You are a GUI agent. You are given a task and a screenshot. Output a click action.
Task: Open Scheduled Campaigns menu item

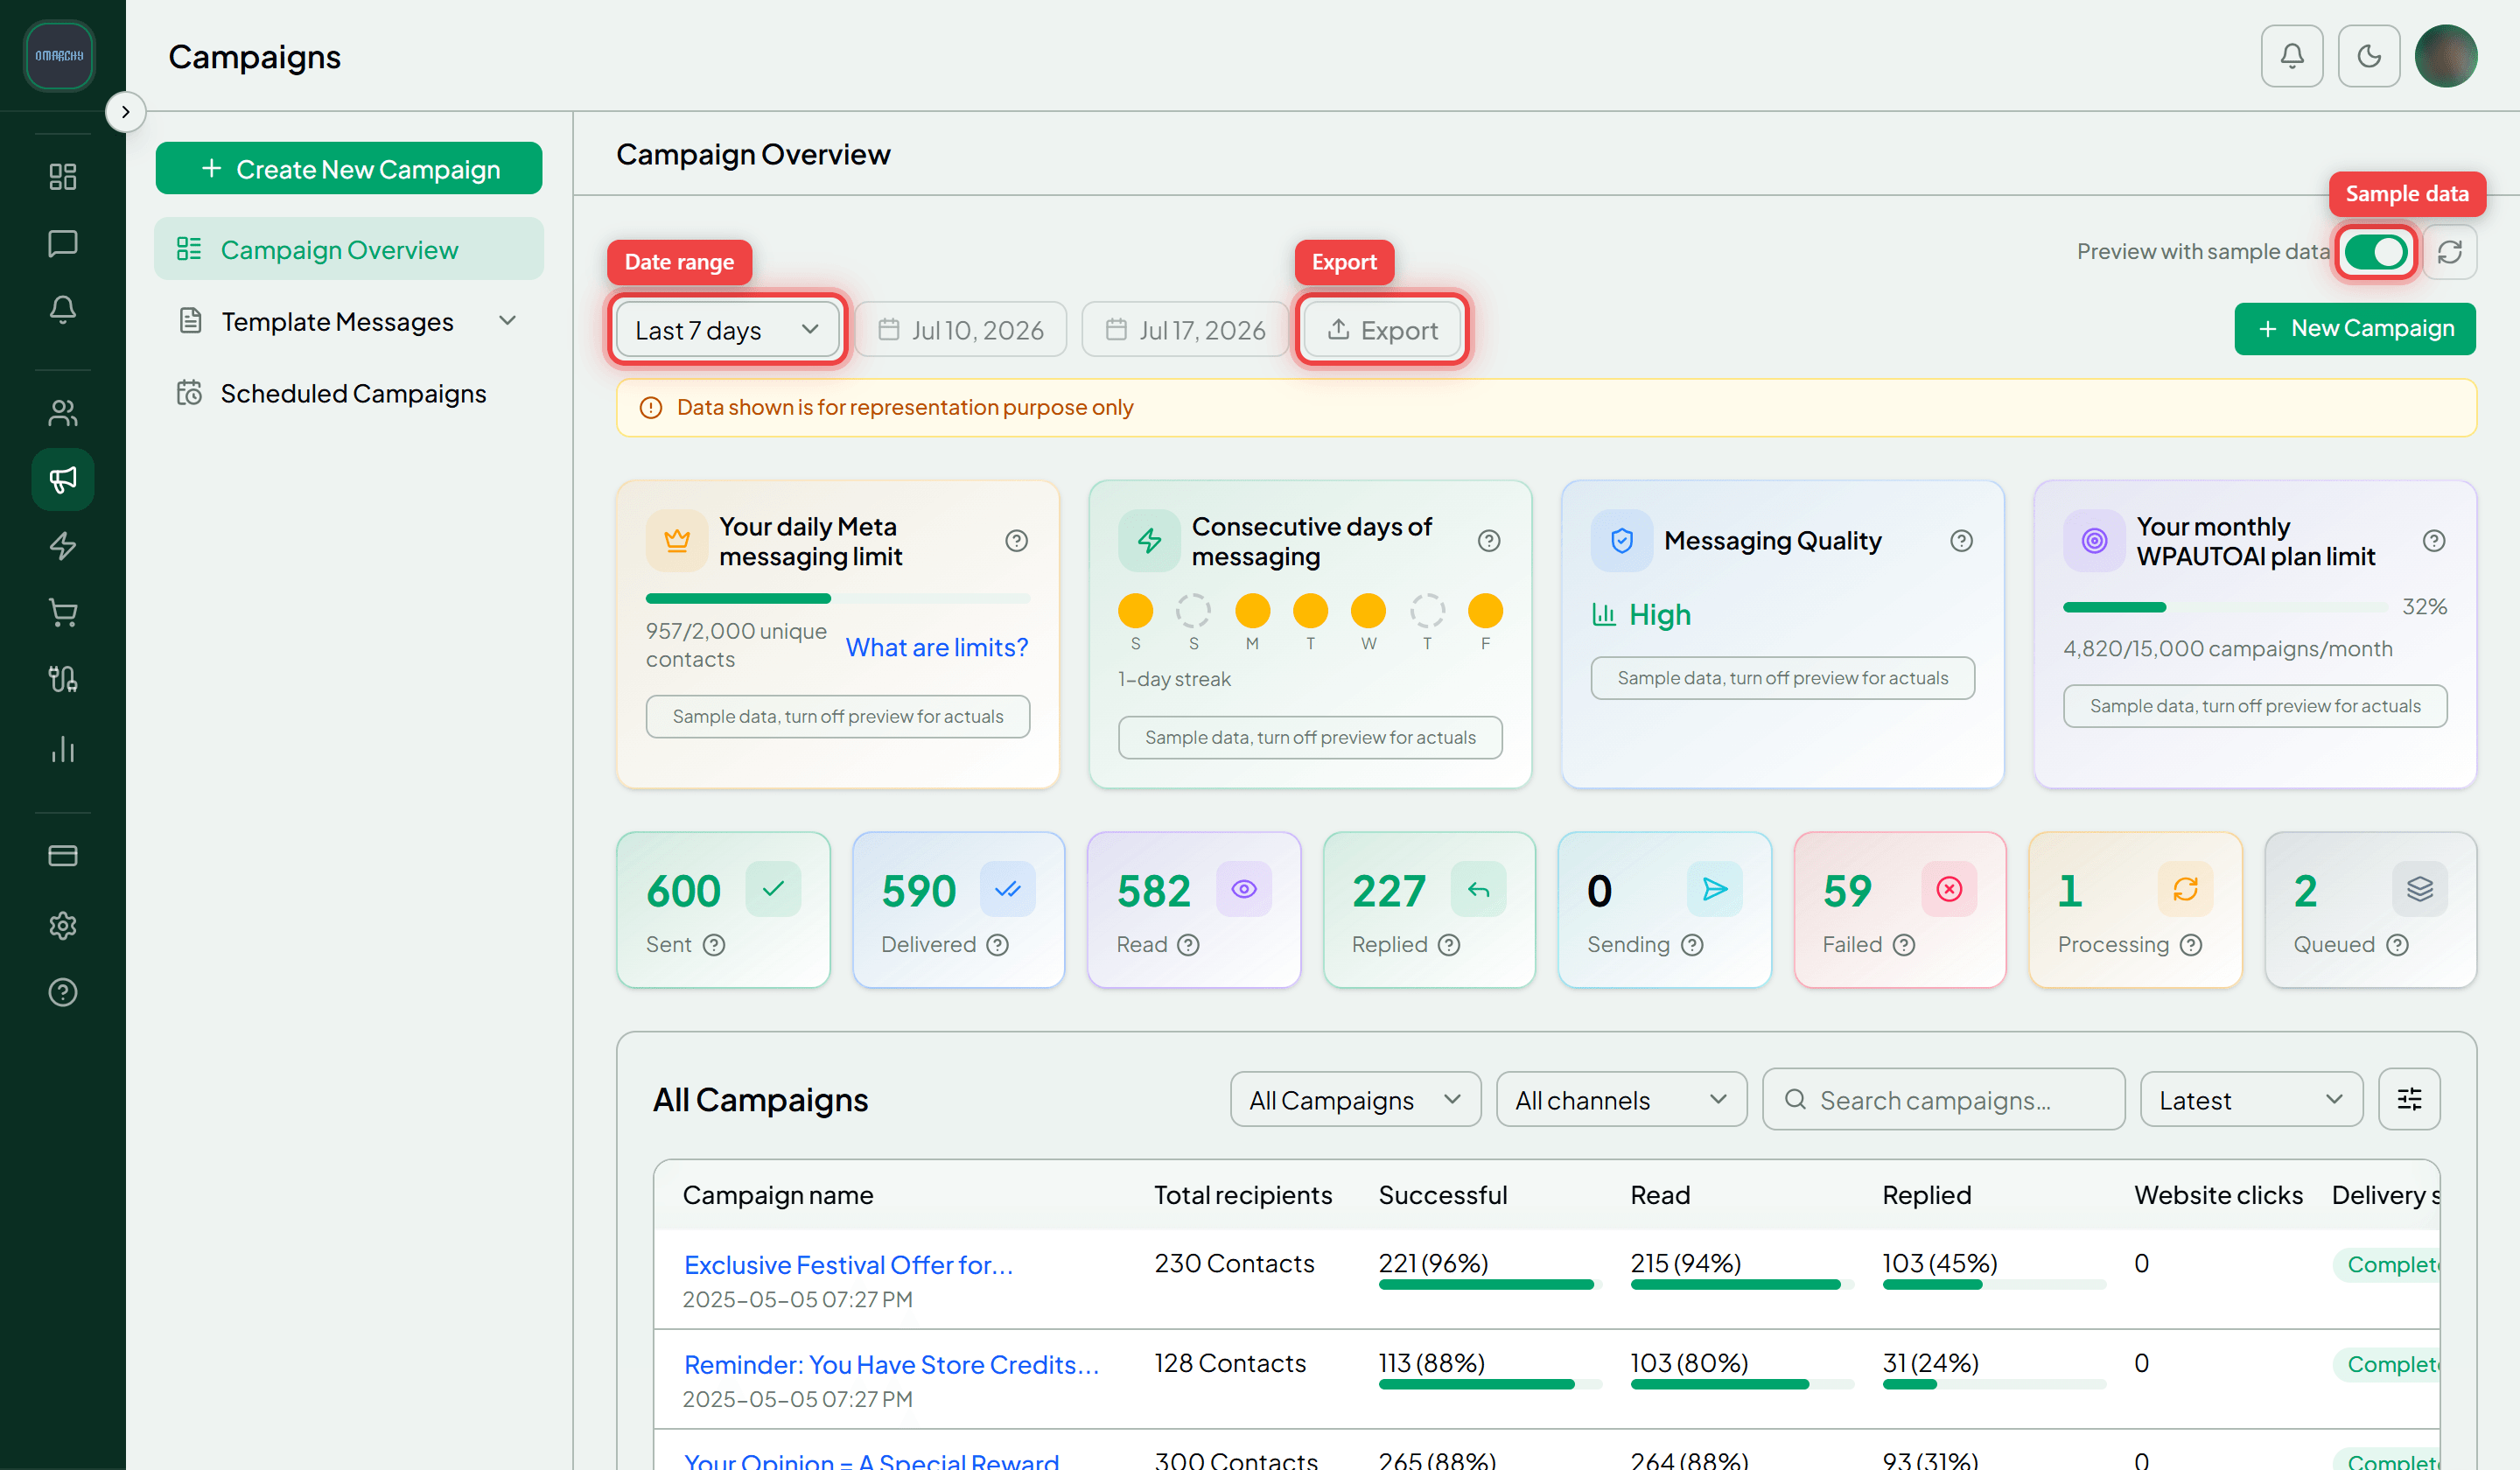tap(349, 394)
